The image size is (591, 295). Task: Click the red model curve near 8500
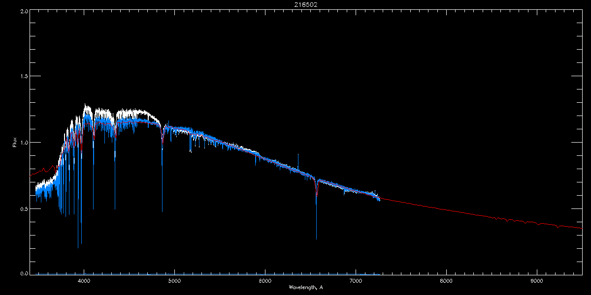(x=492, y=216)
